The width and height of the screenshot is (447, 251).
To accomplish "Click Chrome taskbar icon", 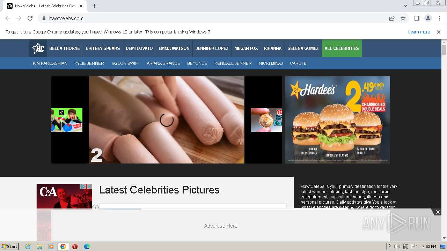I will pyautogui.click(x=63, y=246).
